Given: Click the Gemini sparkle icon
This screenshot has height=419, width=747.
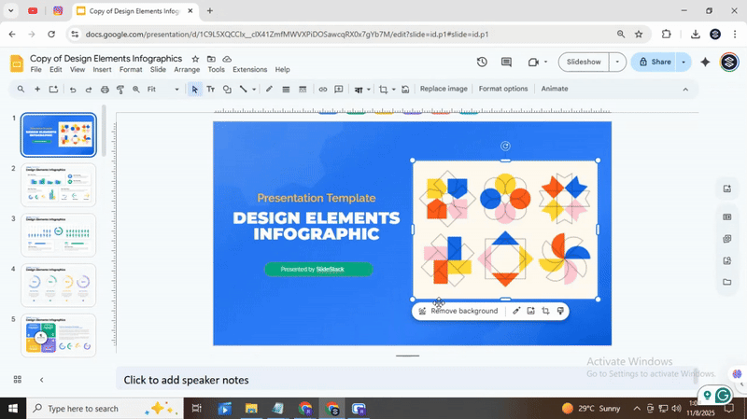Looking at the screenshot, I should 705,63.
